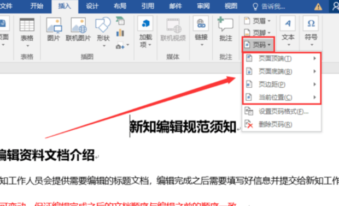Open the 页脚 footer dropdown
This screenshot has height=206, width=339.
coord(258,33)
